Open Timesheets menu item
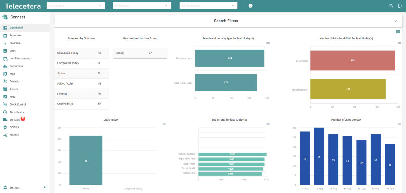The height and width of the screenshot is (193, 406). coord(25,112)
